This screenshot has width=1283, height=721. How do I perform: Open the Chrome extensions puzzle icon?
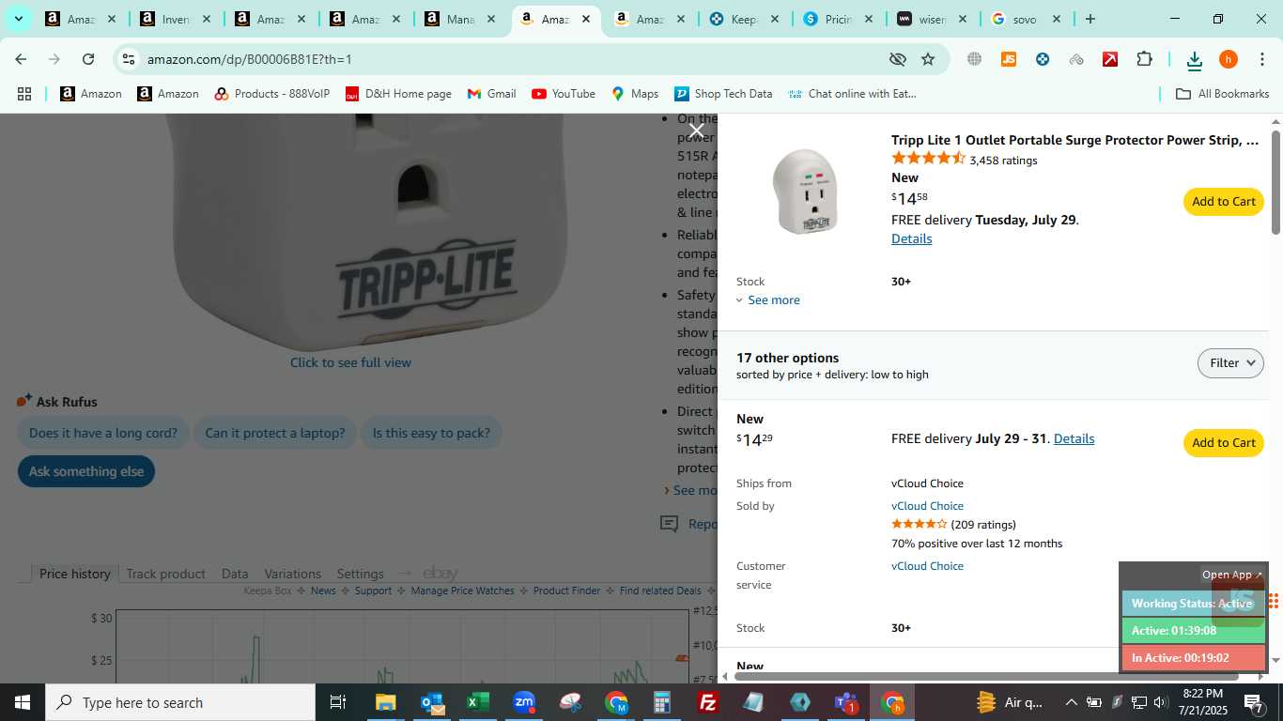point(1144,59)
